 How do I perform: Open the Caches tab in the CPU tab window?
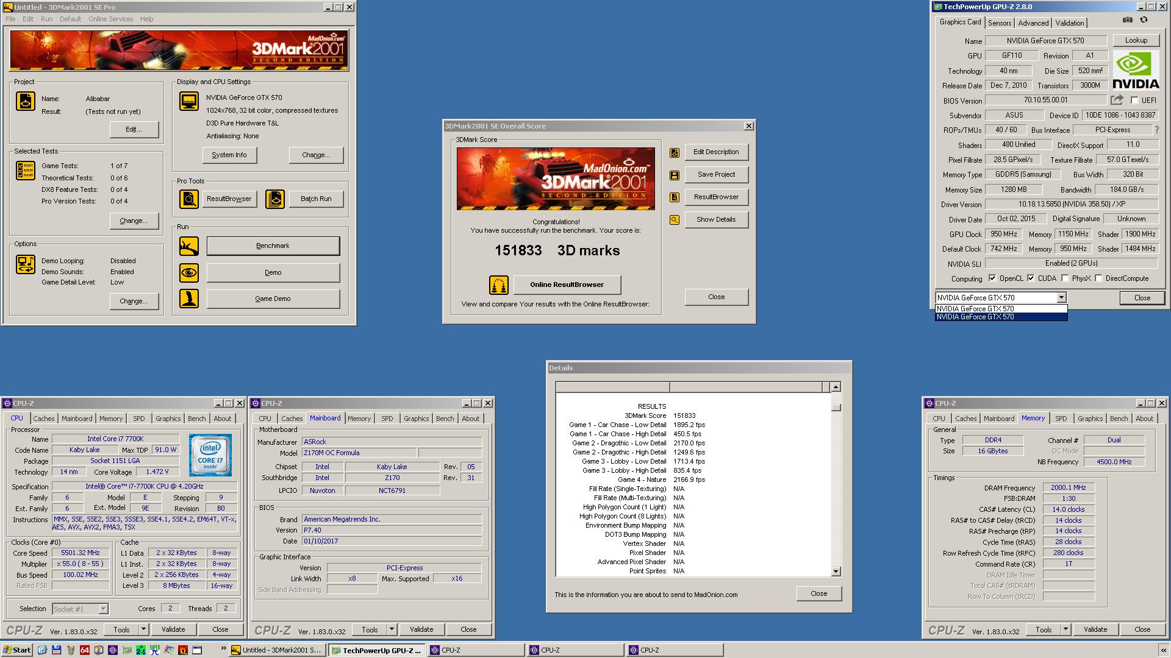tap(44, 419)
